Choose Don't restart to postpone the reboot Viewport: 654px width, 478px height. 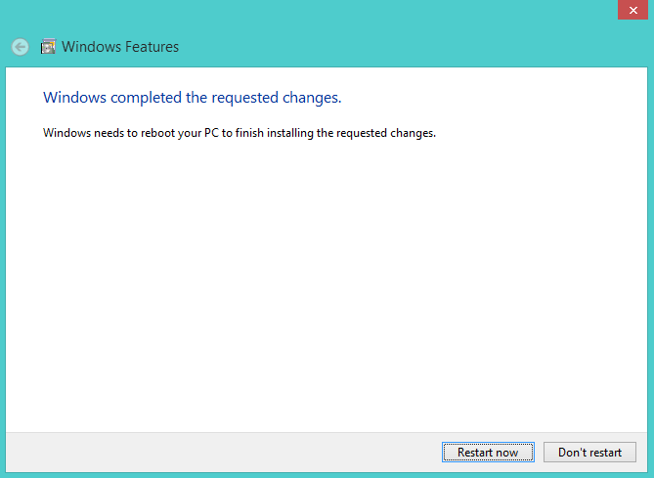point(589,452)
